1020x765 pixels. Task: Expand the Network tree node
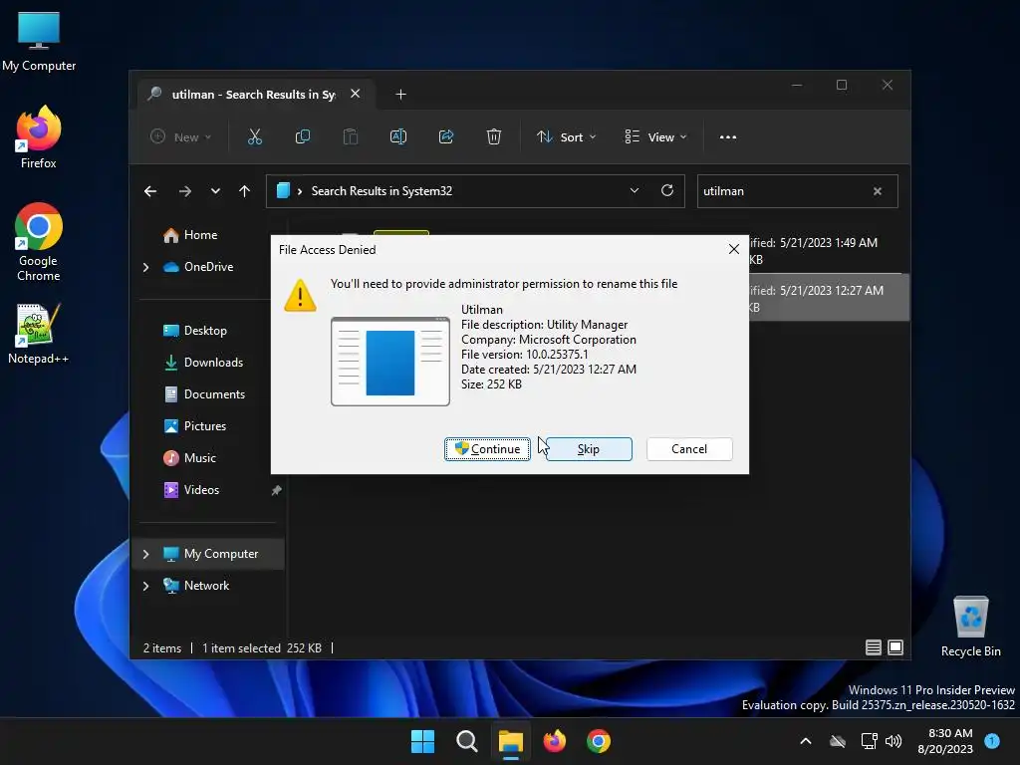pos(145,586)
